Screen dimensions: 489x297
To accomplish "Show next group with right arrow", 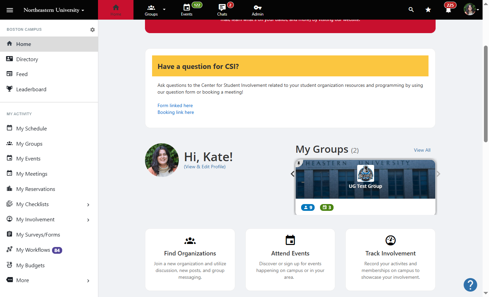I will (438, 174).
